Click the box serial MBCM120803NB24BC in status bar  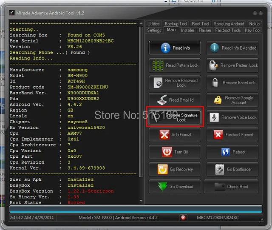218,218
